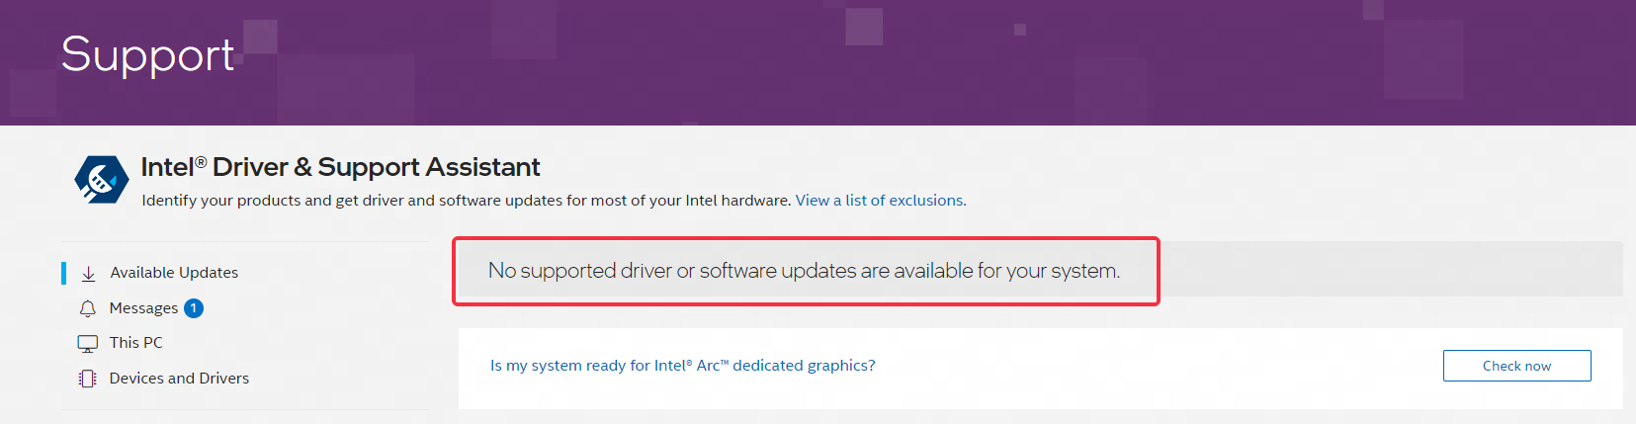
Task: Click the ampersand in the Assistant title
Action: [x=302, y=167]
